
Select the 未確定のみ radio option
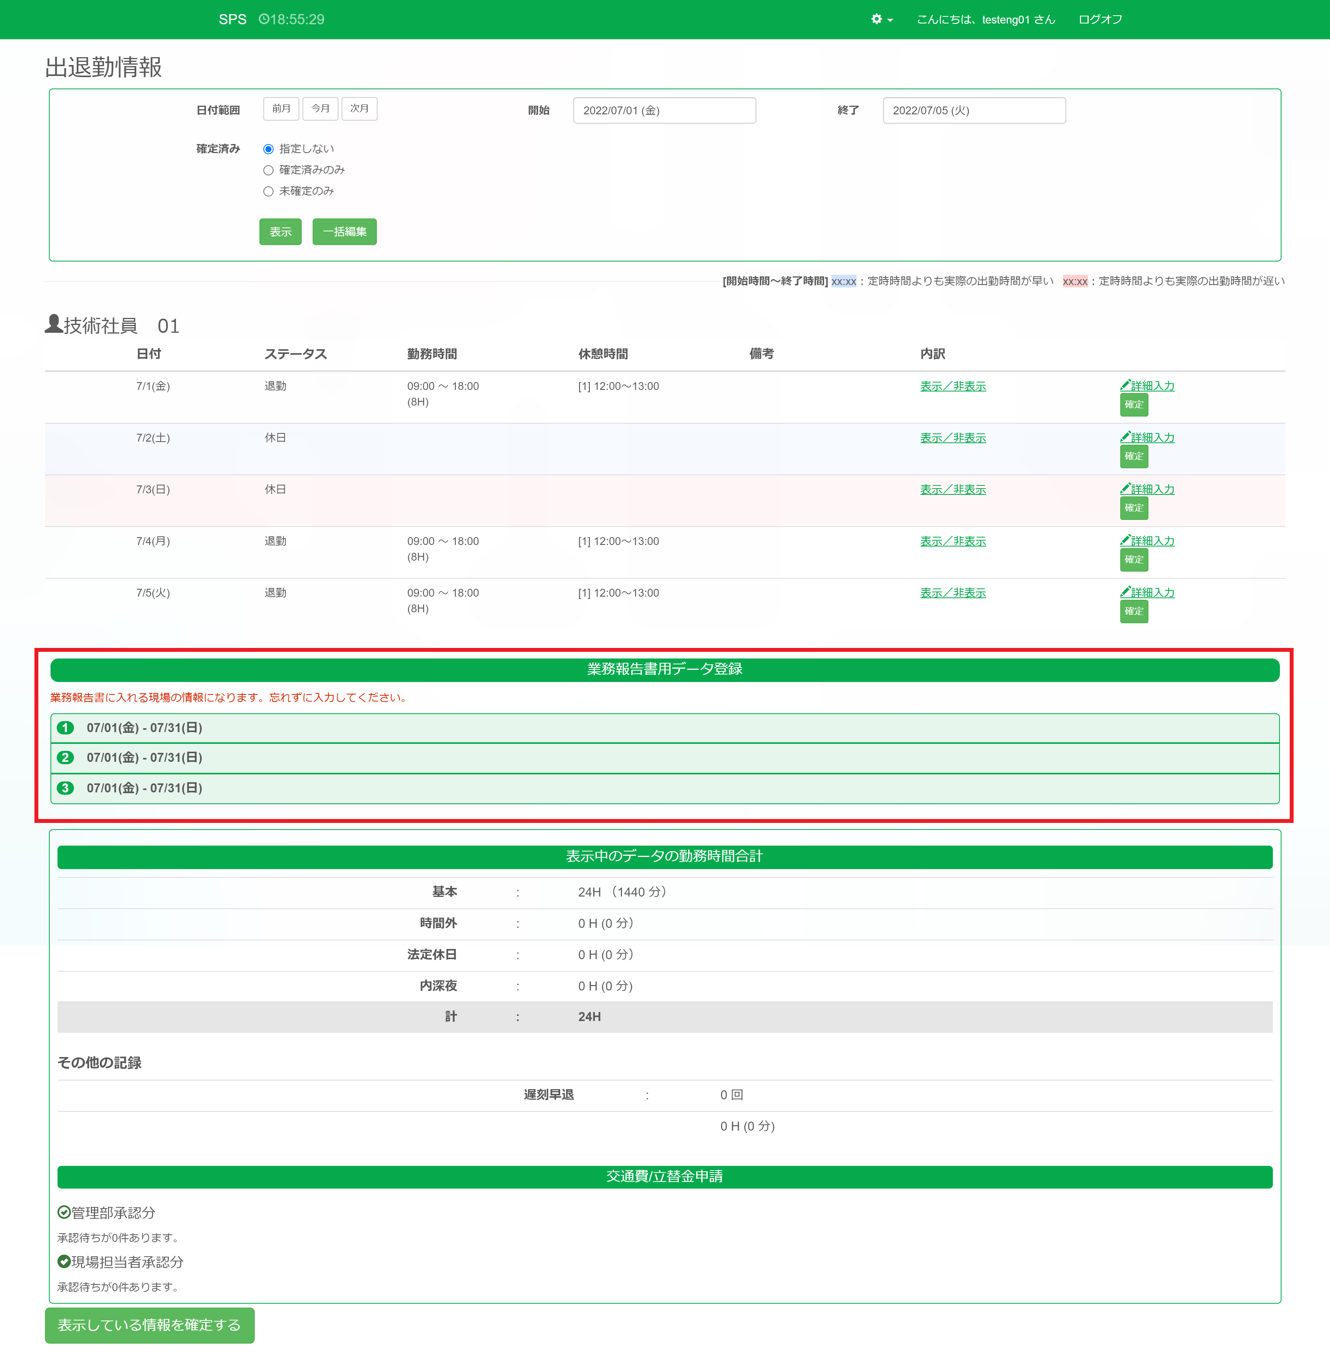point(268,191)
